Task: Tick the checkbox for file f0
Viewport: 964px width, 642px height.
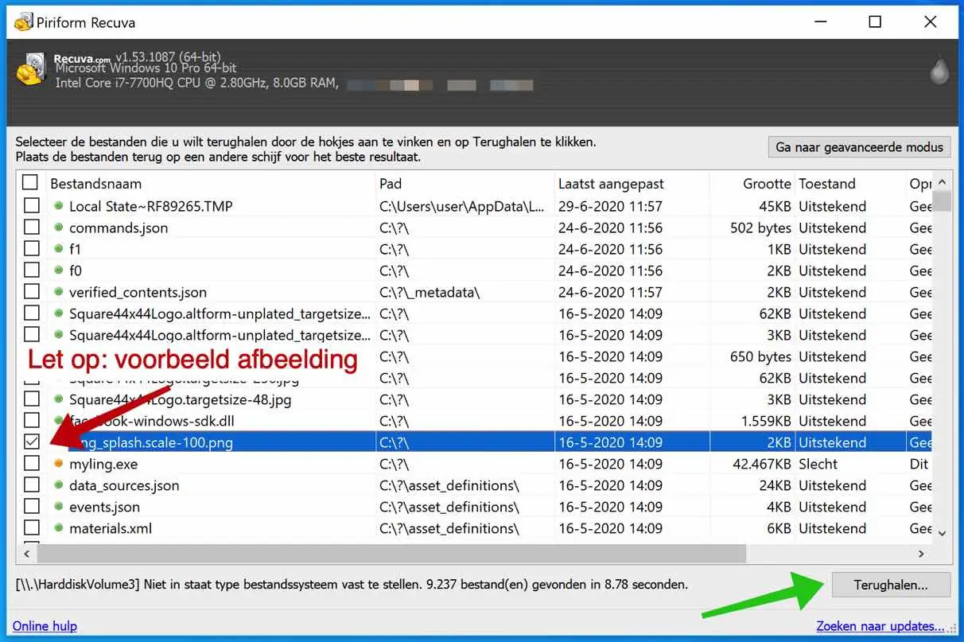Action: point(31,270)
